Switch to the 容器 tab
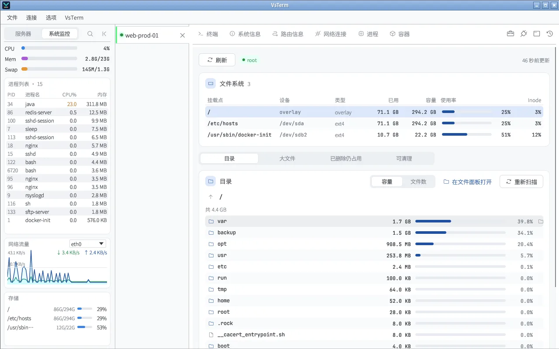 pos(400,34)
